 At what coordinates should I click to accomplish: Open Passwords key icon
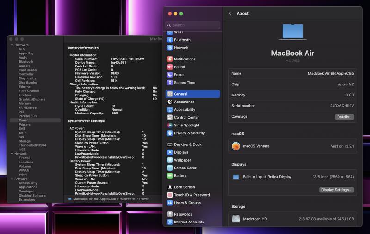click(x=170, y=214)
